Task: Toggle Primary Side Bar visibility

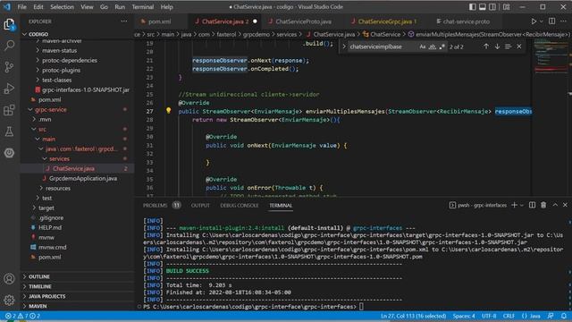Action: pos(473,7)
